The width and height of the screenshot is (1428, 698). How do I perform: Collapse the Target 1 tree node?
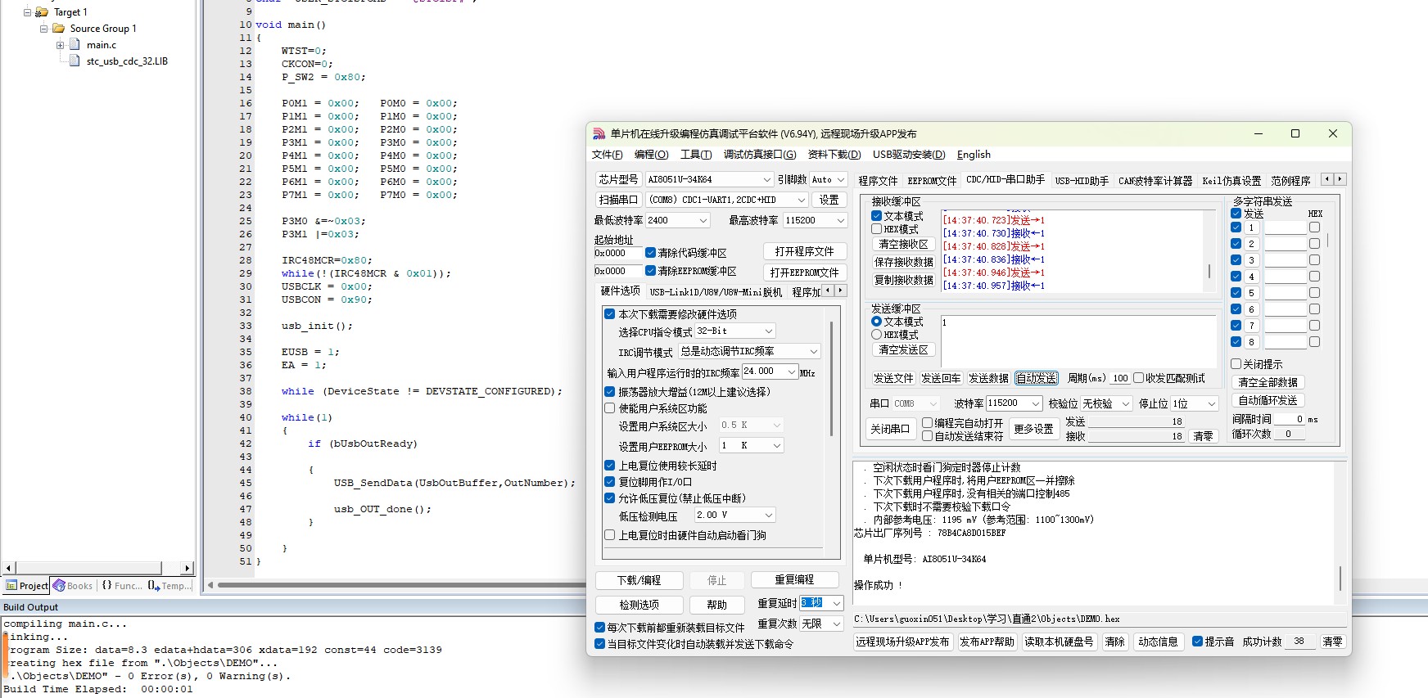click(27, 12)
